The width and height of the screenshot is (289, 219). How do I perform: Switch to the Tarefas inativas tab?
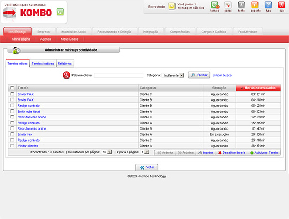[x=43, y=64]
